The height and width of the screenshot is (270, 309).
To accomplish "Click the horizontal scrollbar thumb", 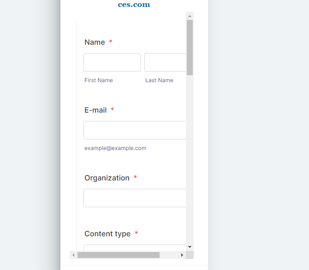I will 119,255.
